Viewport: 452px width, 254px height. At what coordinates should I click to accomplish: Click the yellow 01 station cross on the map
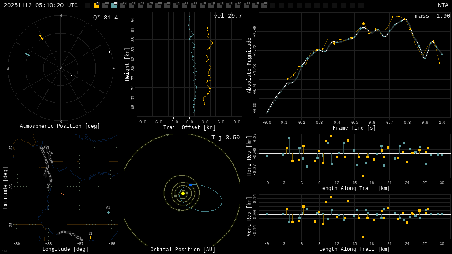[x=90, y=238]
